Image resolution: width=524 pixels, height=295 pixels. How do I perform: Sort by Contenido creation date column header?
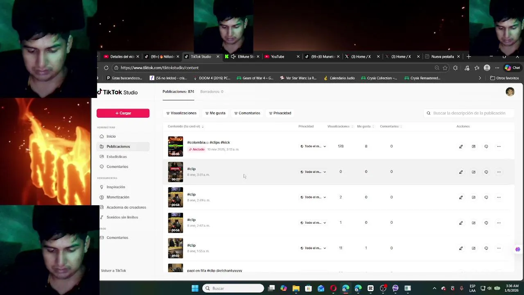(x=185, y=126)
